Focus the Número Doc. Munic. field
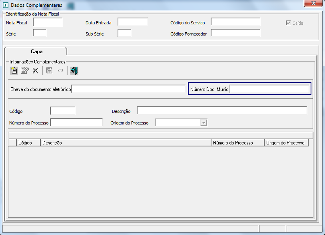The height and width of the screenshot is (235, 325). click(x=269, y=89)
